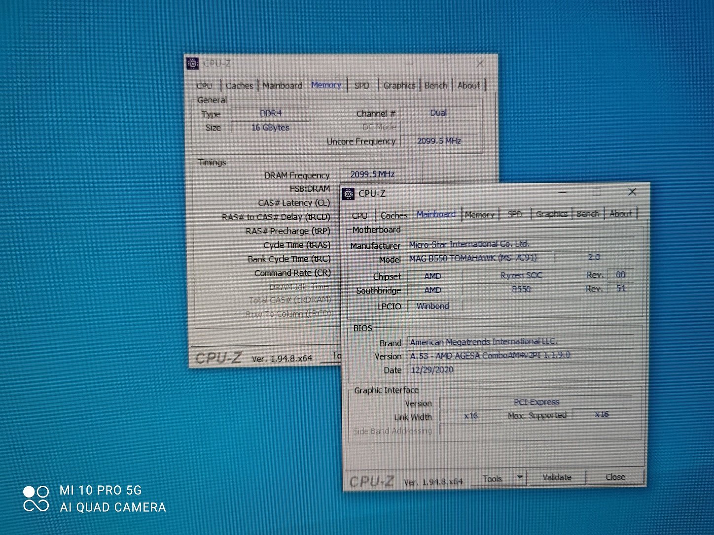The width and height of the screenshot is (714, 535).
Task: Click graphic interface version 'PCI-Express'
Action: pos(536,402)
